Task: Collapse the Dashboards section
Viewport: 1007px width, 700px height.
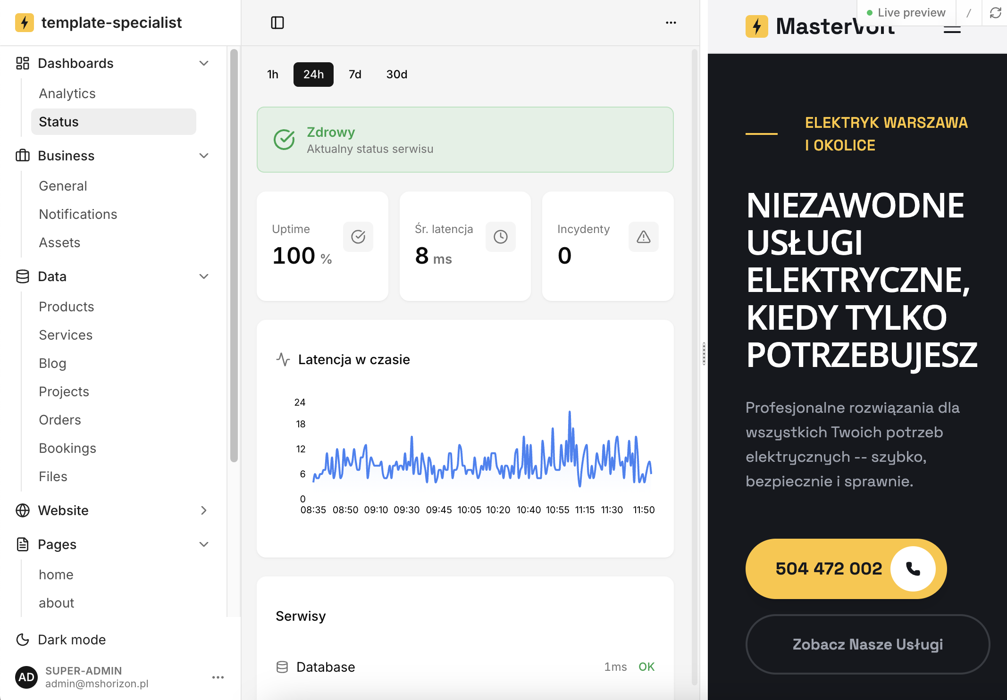Action: click(x=204, y=63)
